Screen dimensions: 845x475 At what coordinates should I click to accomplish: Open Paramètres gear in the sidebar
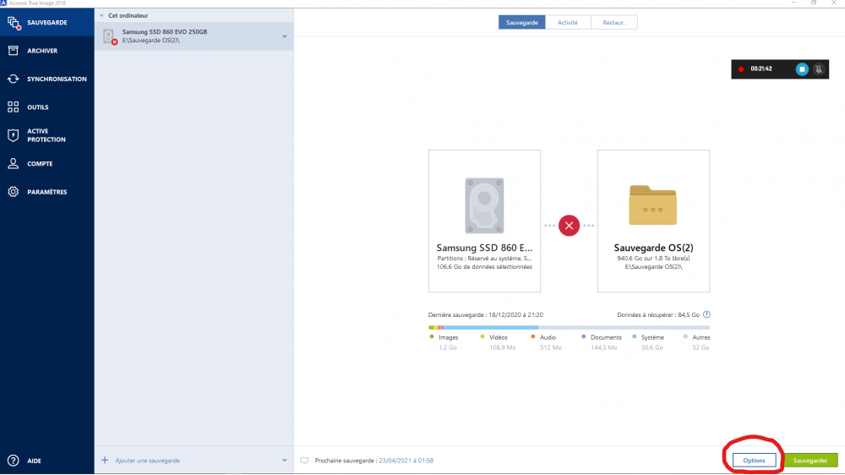(x=46, y=192)
